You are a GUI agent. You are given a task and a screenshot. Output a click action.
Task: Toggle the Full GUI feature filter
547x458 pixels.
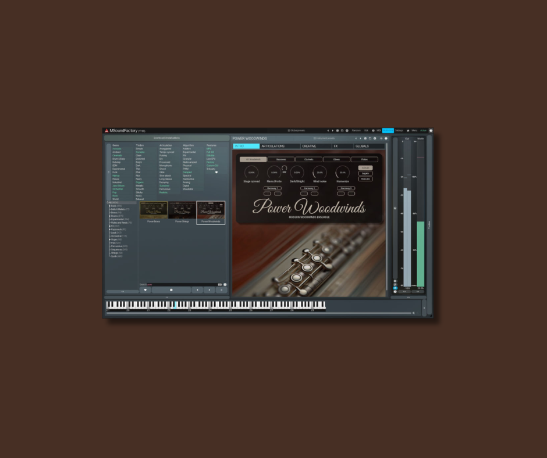click(210, 152)
